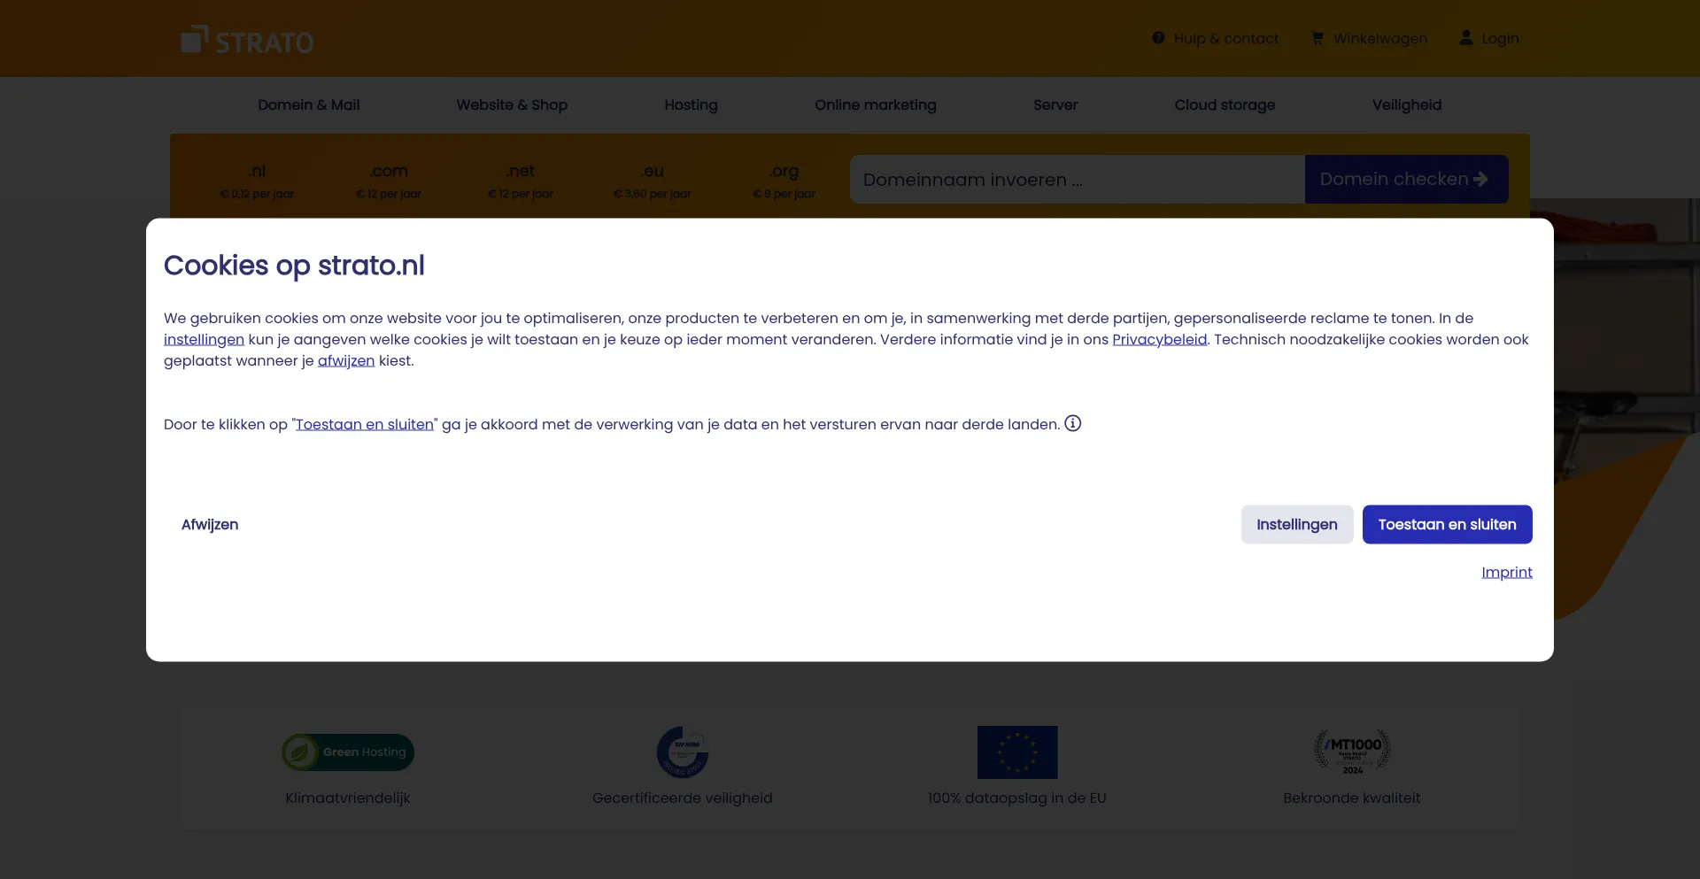Click the Domeinnaam invoeren input field
Screen dimensions: 1700x879
tap(1077, 180)
